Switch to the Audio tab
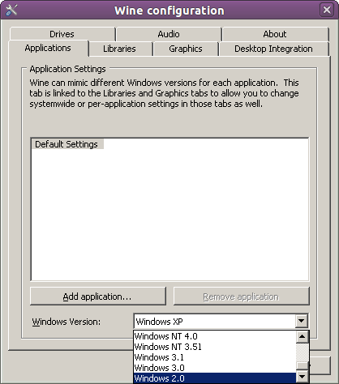Viewport: 339px width, 384px height. [x=169, y=34]
